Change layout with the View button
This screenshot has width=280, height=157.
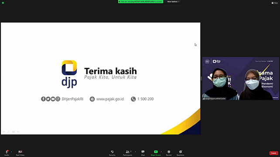pos(275,3)
